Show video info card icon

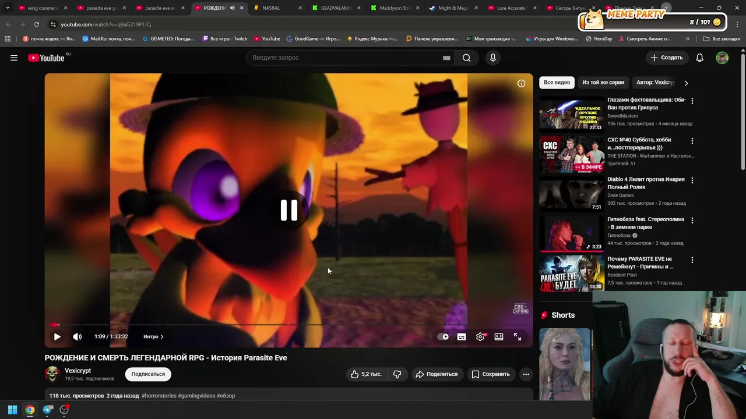(x=522, y=83)
